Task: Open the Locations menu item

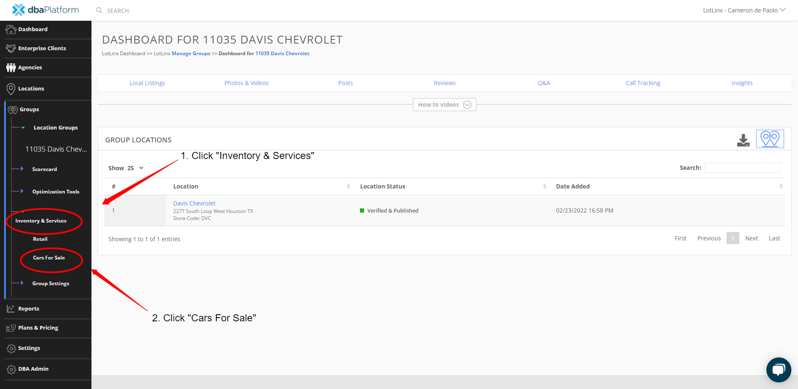Action: pos(31,88)
